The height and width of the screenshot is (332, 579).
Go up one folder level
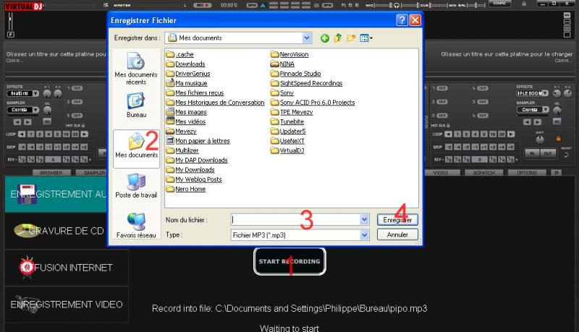click(337, 38)
